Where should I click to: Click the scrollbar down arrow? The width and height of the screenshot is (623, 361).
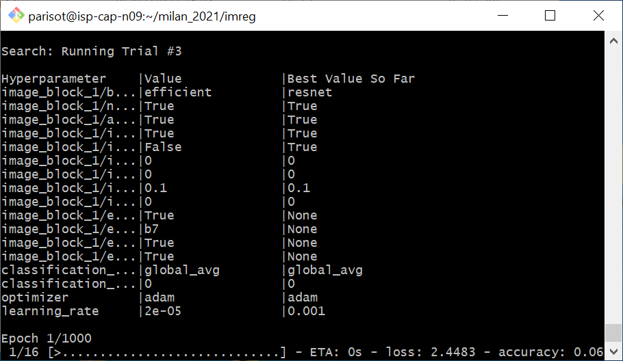613,351
